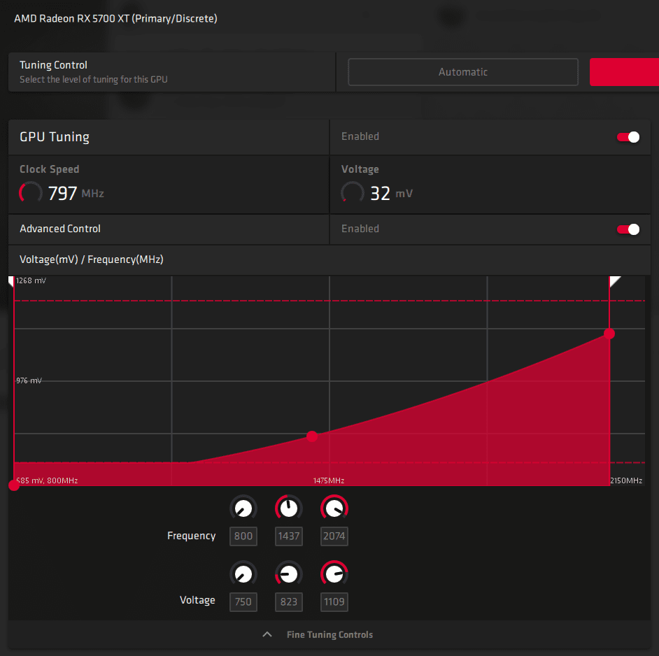659x656 pixels.
Task: Click the 1109 voltage input field
Action: click(x=334, y=601)
